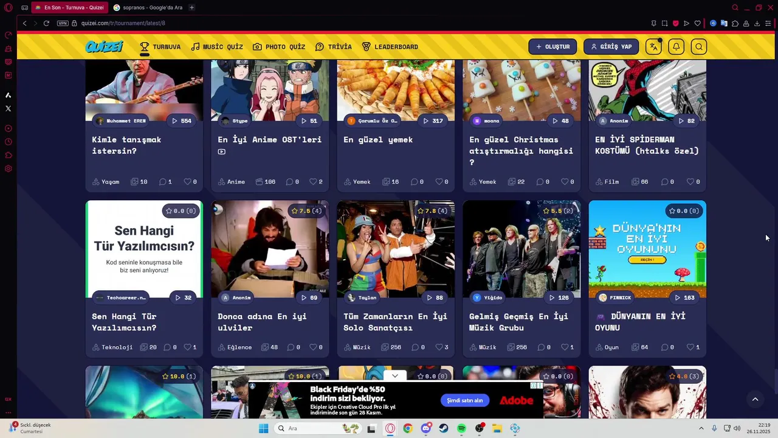Open comments on 'DÜNYANIN EN İYİ OYUNU' card

click(667, 347)
